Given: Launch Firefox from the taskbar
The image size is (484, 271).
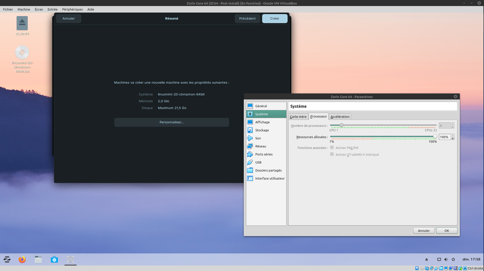Looking at the screenshot, I should tap(22, 259).
